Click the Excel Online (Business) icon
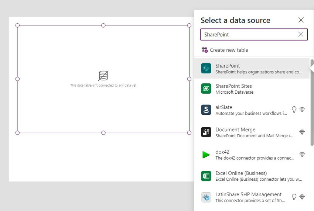The image size is (314, 211). pyautogui.click(x=206, y=176)
